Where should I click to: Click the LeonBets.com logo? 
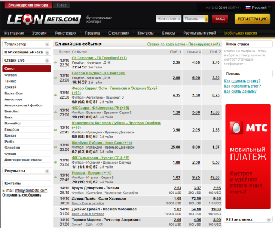click(43, 19)
